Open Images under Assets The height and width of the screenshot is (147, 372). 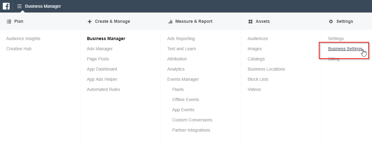point(255,49)
